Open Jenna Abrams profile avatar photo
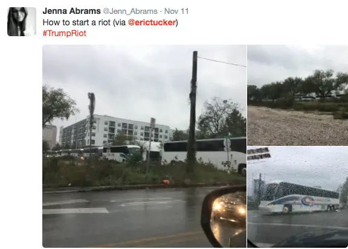 tap(22, 22)
